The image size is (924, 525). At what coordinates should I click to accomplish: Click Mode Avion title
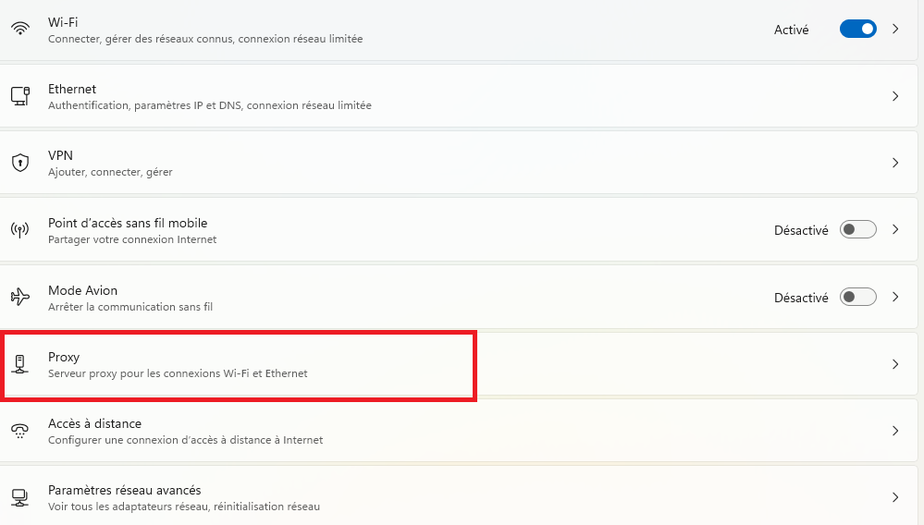coord(82,291)
